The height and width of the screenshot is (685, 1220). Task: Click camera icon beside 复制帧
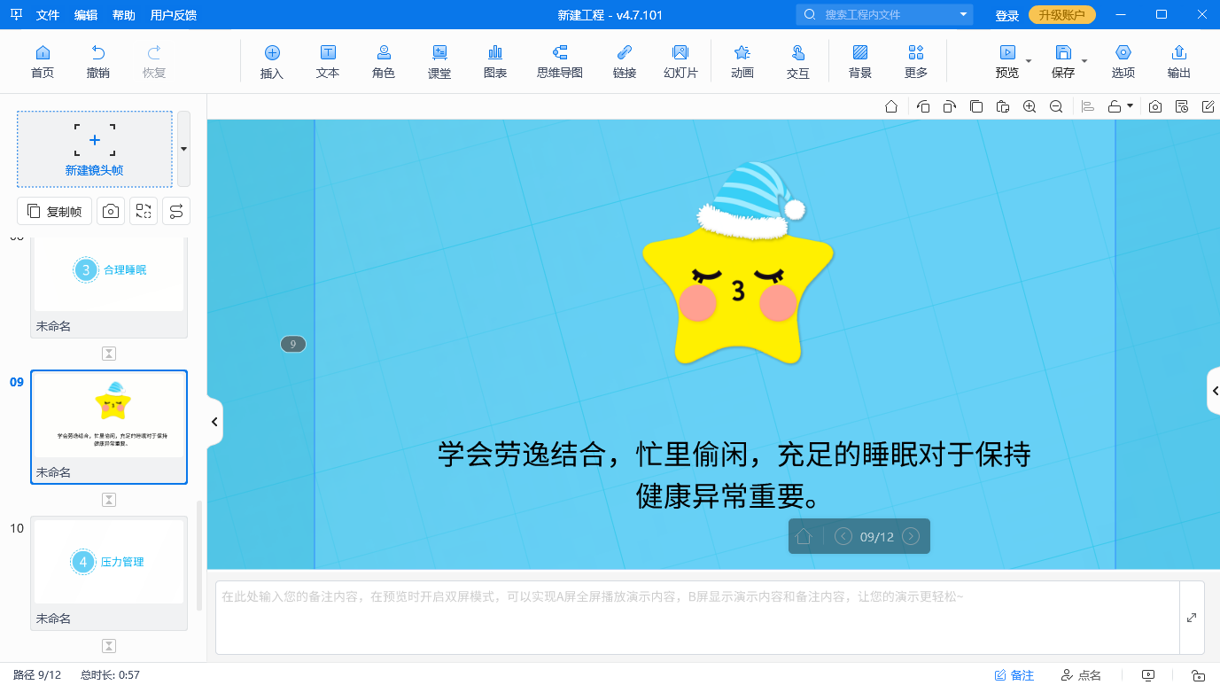(111, 211)
